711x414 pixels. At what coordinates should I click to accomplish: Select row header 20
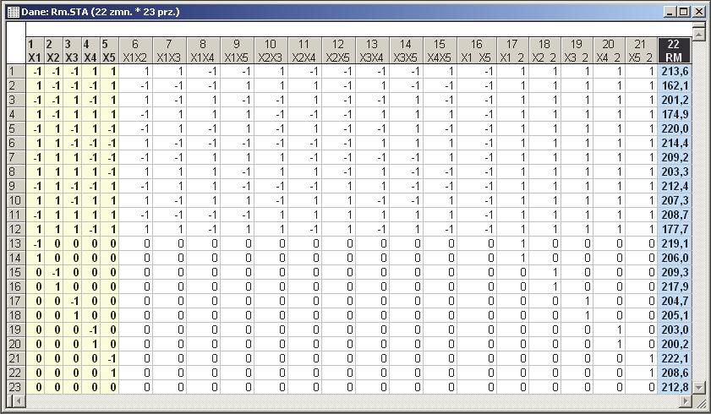[16, 344]
